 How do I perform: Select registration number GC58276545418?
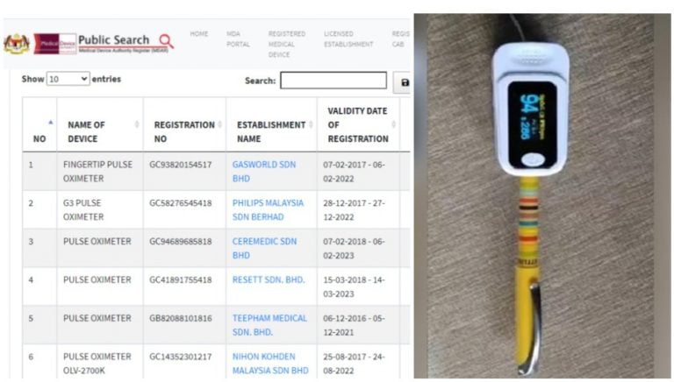point(181,203)
